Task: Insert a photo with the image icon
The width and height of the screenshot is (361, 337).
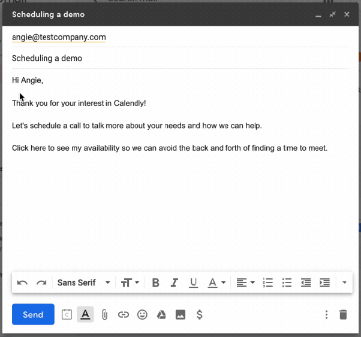Action: (x=180, y=315)
